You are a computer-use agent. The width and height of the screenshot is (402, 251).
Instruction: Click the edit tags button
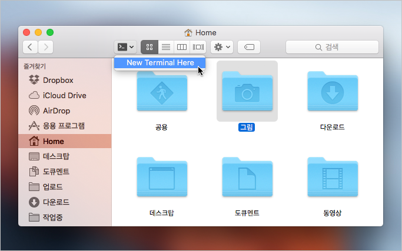coord(249,47)
